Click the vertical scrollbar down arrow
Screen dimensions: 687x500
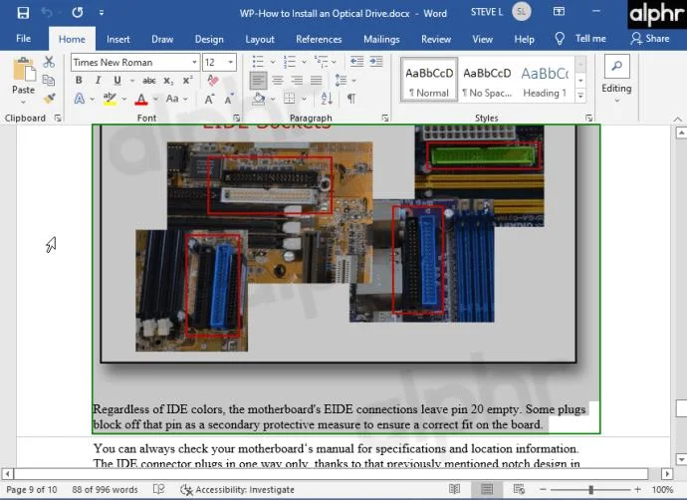pyautogui.click(x=680, y=459)
